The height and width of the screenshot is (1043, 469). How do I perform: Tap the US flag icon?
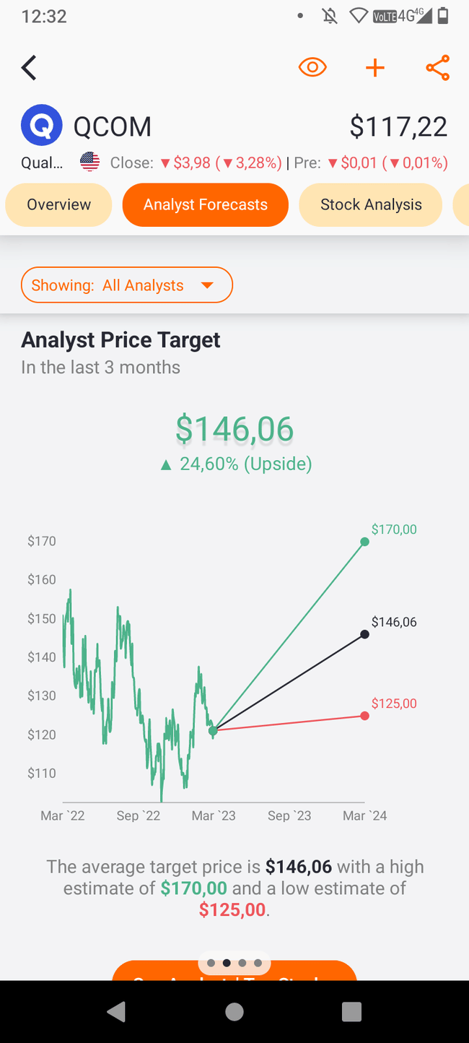pyautogui.click(x=89, y=163)
